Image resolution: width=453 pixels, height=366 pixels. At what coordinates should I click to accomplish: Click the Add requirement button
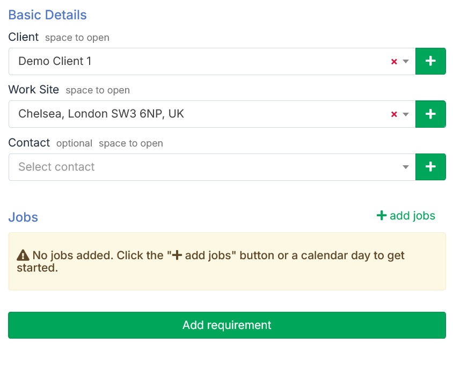click(226, 325)
